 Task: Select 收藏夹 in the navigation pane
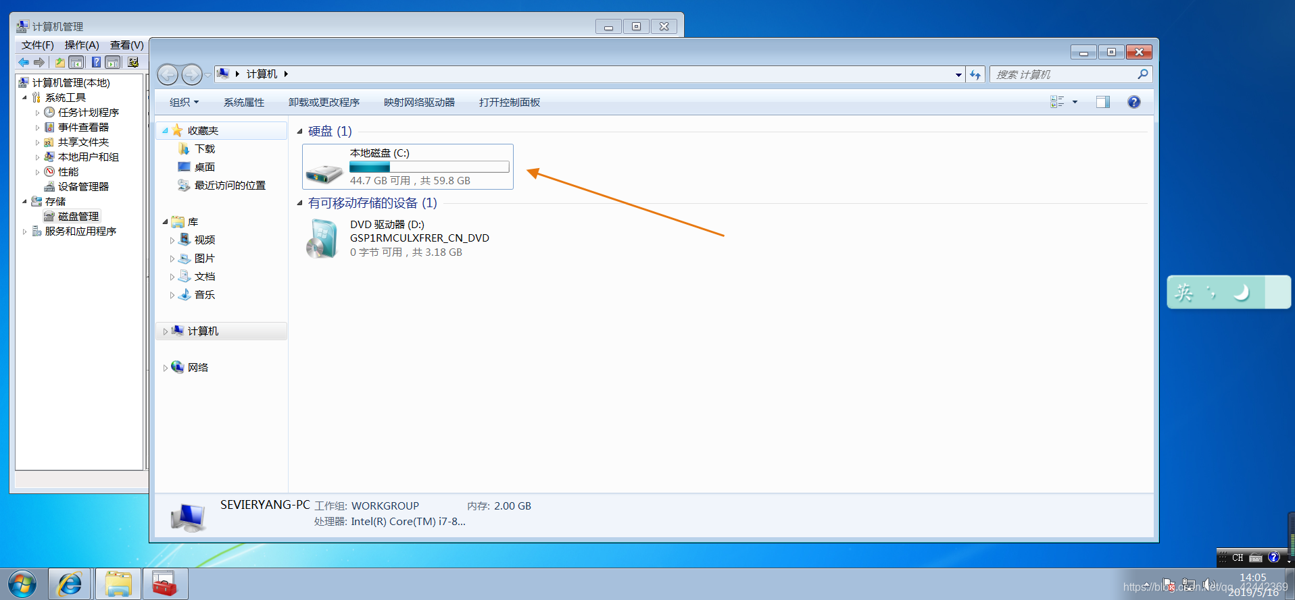coord(203,131)
